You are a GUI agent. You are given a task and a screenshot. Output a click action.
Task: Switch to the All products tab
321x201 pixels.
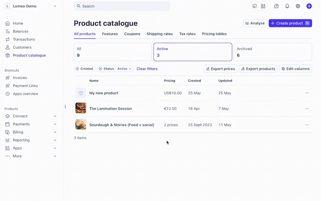pos(85,34)
